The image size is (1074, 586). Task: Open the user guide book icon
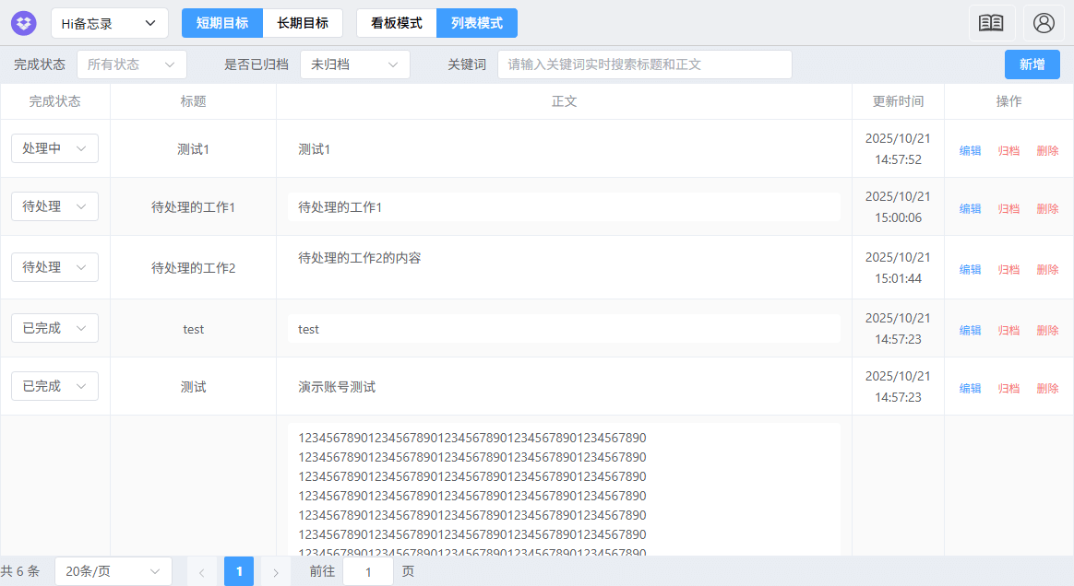click(991, 21)
